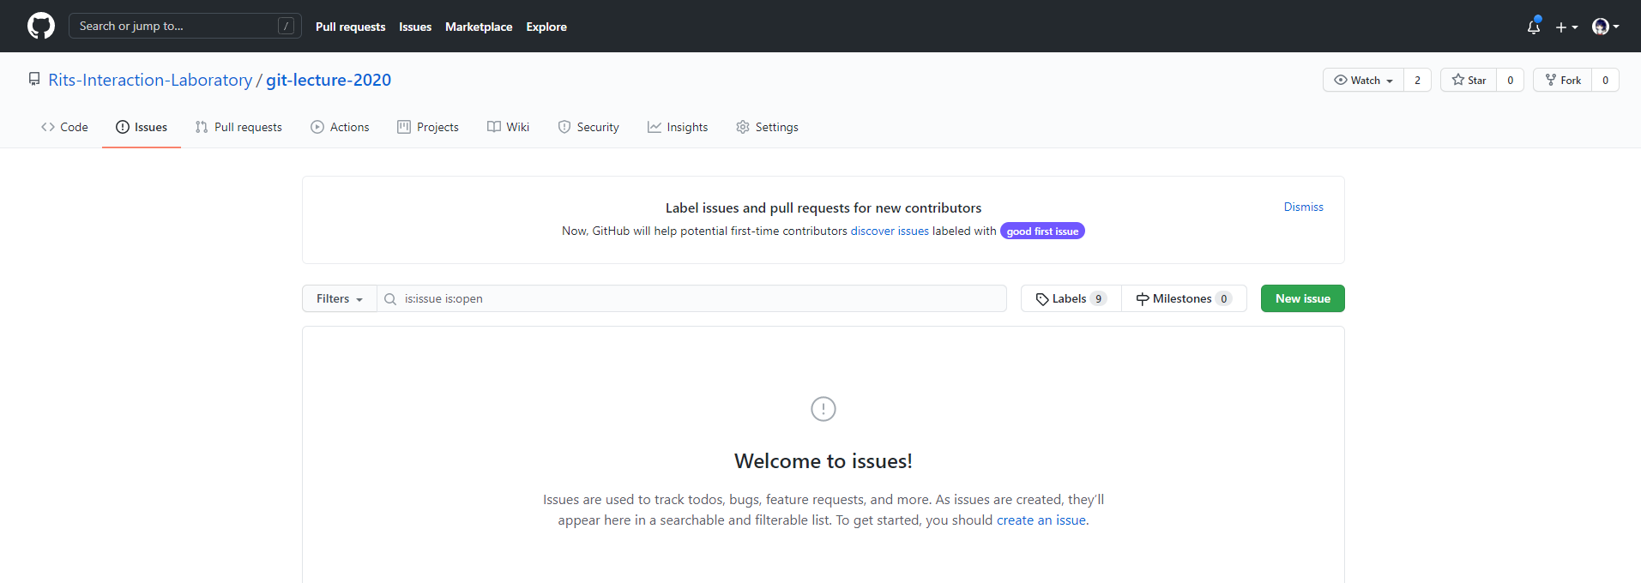The height and width of the screenshot is (583, 1641).
Task: Open the Insights tab
Action: (x=678, y=127)
